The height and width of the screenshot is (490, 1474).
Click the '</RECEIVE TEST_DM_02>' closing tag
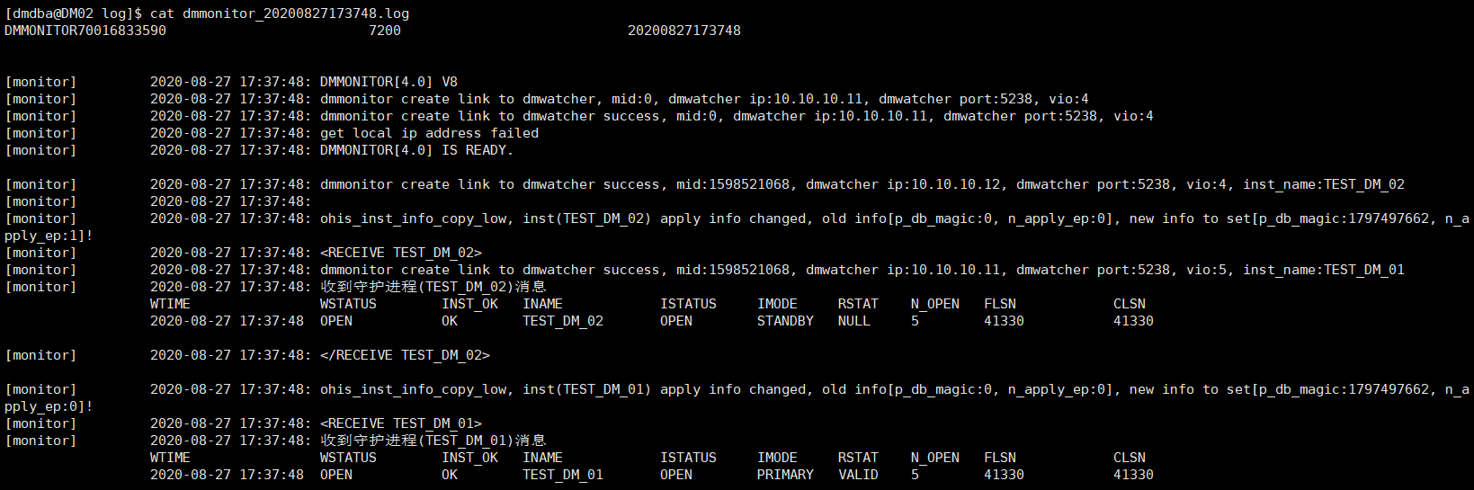(x=405, y=355)
